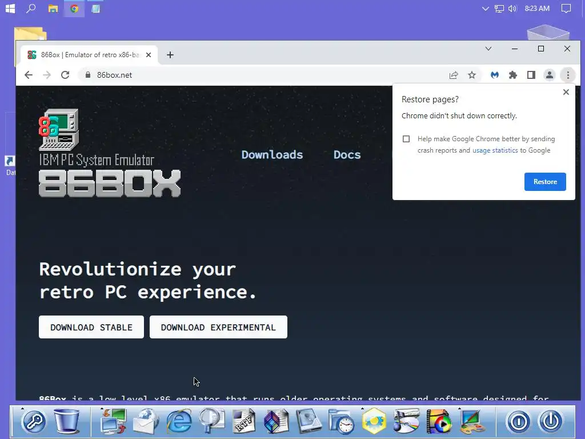Viewport: 585px width, 439px height.
Task: Reload the 86box.net page
Action: pos(65,75)
